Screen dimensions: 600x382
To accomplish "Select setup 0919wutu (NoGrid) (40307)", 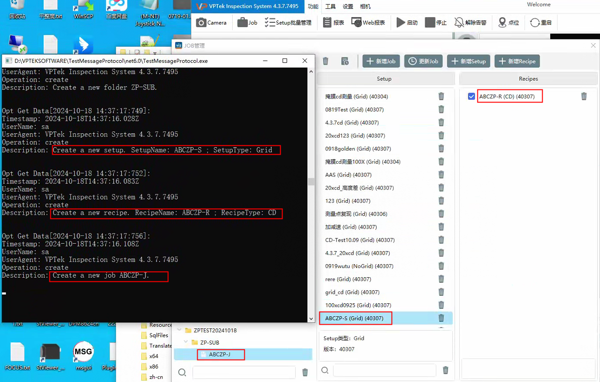I will [x=359, y=266].
